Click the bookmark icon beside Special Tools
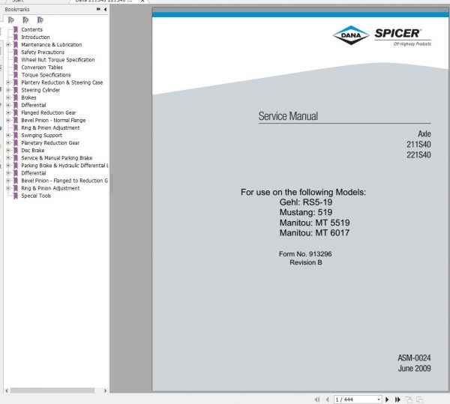This screenshot has width=450, height=404. pos(16,196)
